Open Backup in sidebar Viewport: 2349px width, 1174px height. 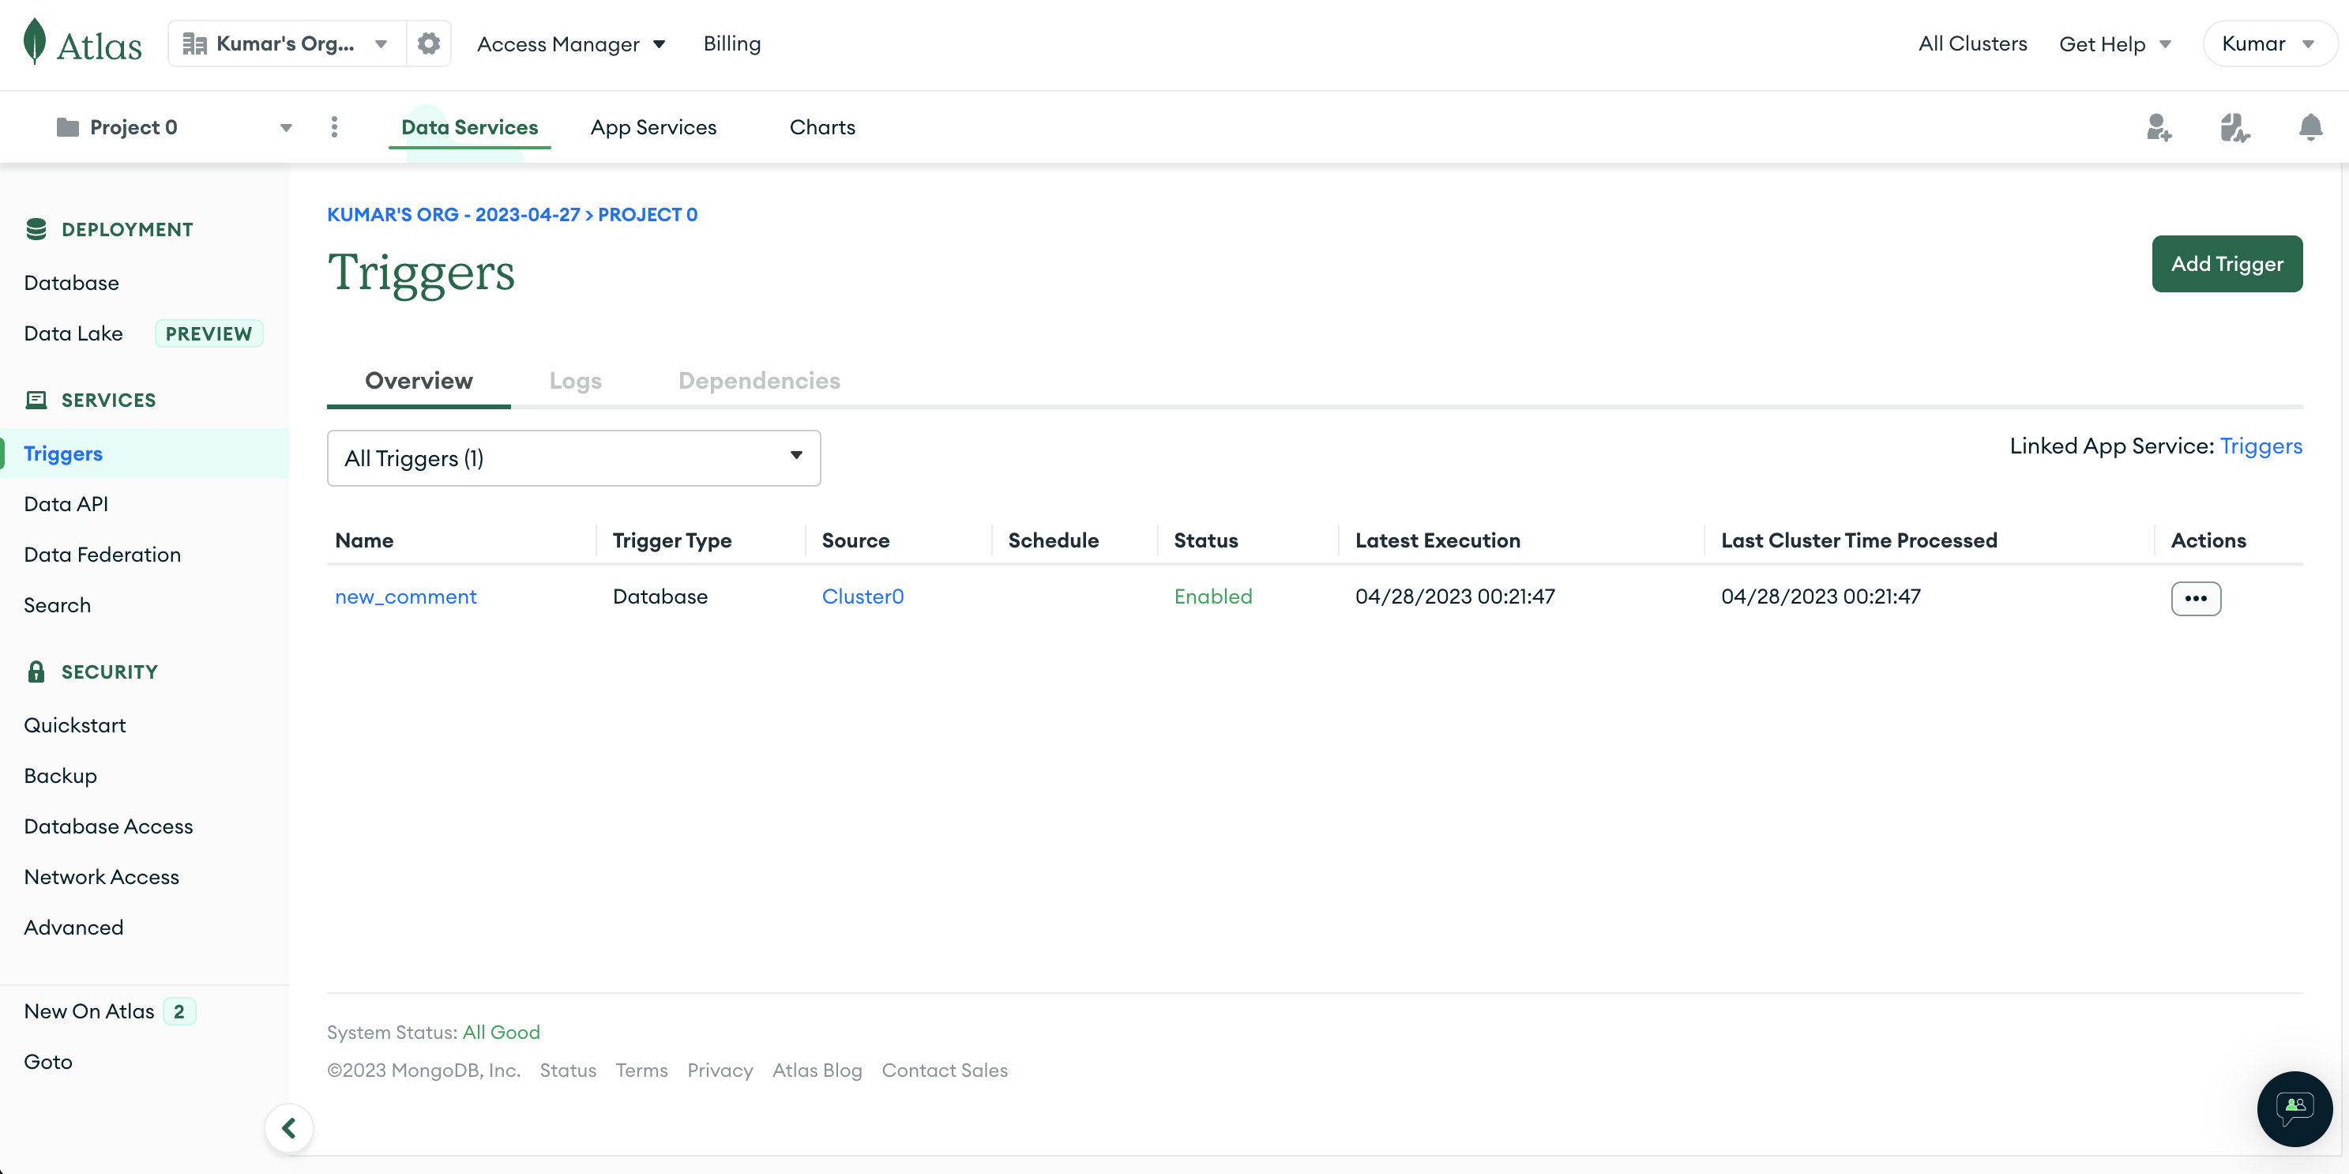coord(60,775)
